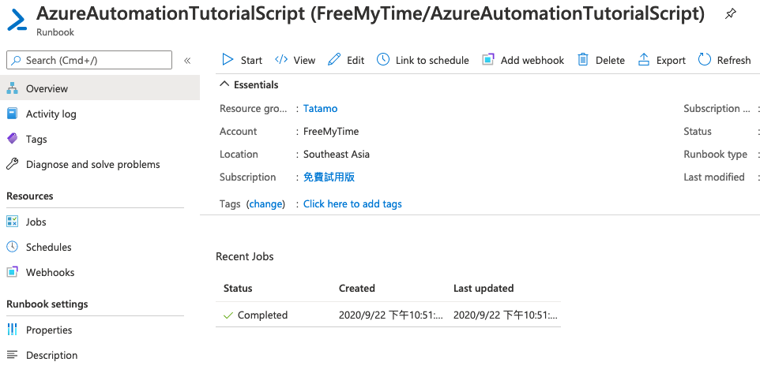Viewport: 760px width, 373px height.
Task: Click the Edit toolbar label
Action: click(x=356, y=61)
